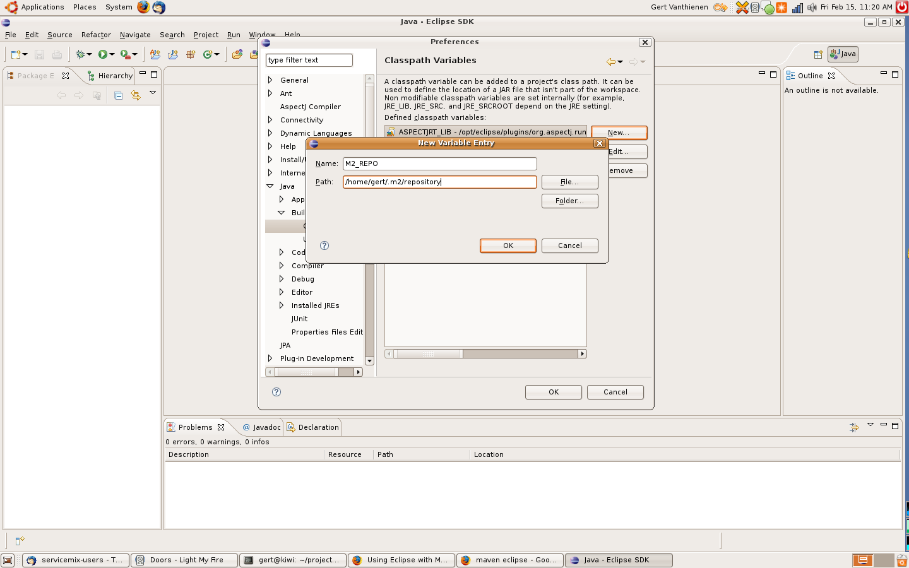Expand the Plug-in Development node
Viewport: 909px width, 568px height.
(270, 358)
